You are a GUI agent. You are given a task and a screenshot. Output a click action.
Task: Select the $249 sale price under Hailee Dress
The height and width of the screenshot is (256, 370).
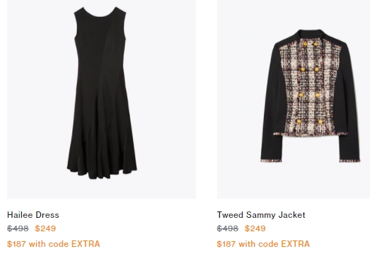[45, 228]
